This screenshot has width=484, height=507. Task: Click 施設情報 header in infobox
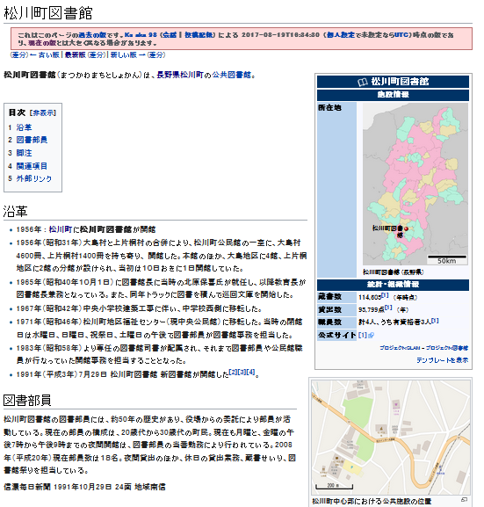(393, 95)
